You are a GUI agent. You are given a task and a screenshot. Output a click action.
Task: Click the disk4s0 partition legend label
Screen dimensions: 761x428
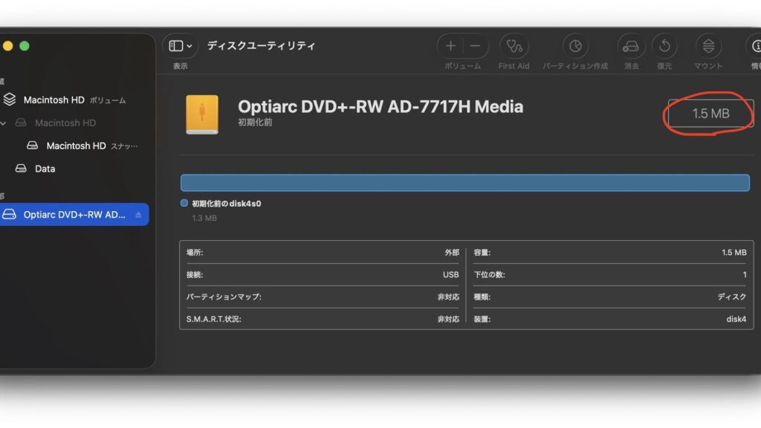(226, 203)
